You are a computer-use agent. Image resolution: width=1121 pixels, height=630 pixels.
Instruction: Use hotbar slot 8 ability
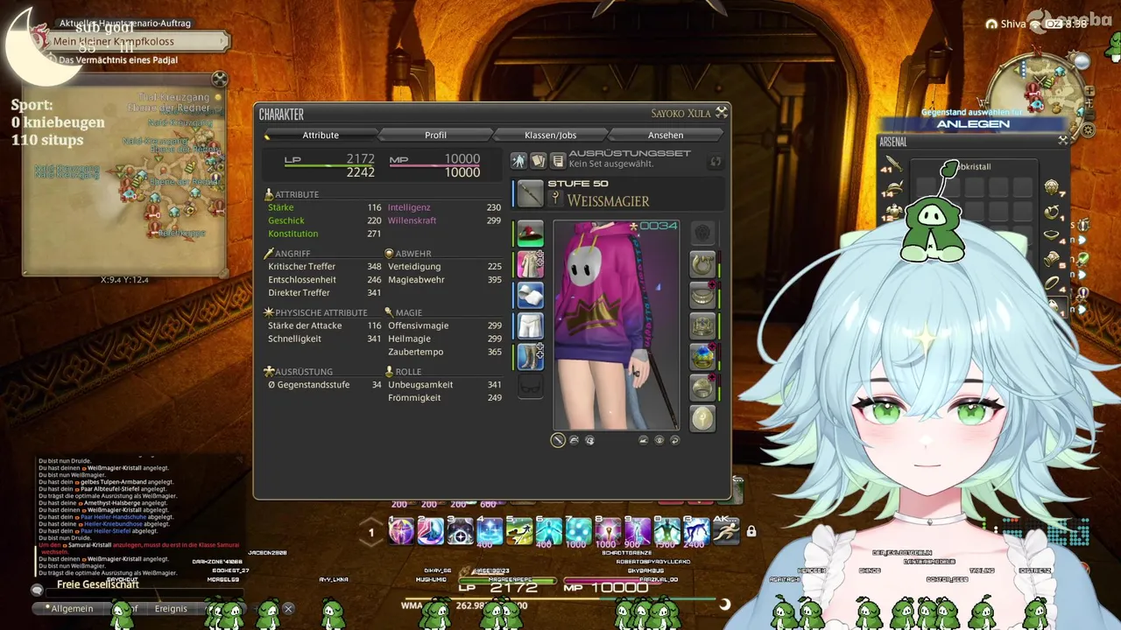608,531
